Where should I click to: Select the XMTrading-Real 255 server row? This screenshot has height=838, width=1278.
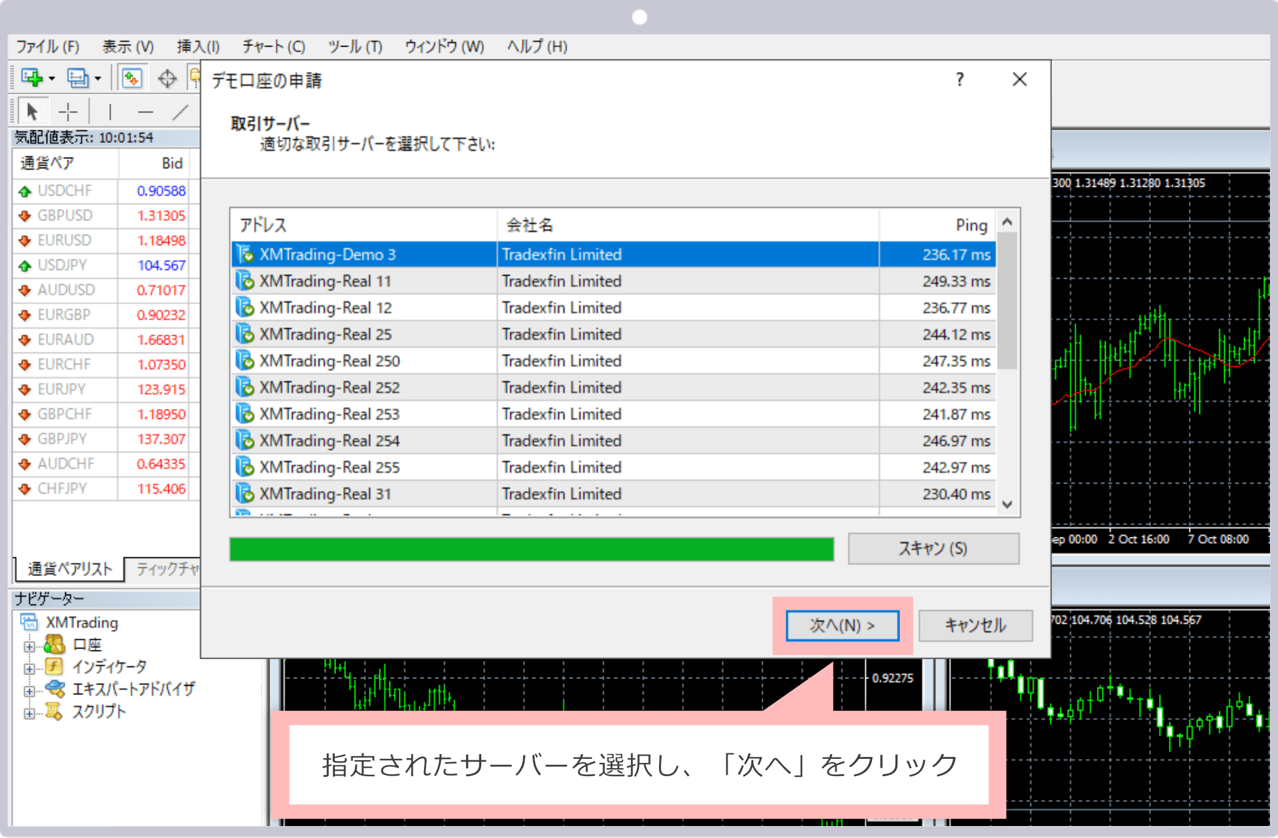614,467
